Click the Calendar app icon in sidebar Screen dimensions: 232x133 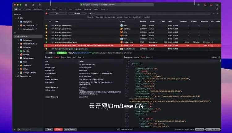click(21, 47)
